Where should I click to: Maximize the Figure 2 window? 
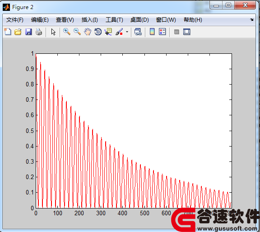pyautogui.click(x=228, y=5)
